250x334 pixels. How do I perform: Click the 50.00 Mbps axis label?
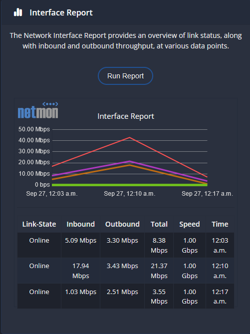tap(34, 129)
